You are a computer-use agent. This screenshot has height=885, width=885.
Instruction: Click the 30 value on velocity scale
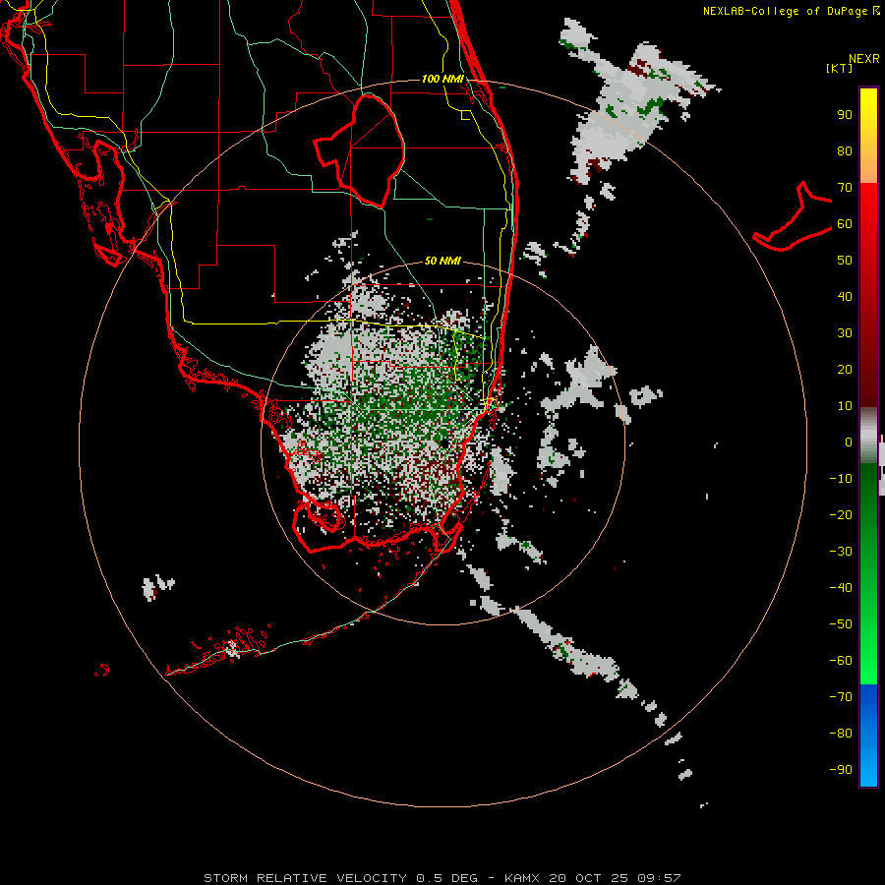pos(845,333)
